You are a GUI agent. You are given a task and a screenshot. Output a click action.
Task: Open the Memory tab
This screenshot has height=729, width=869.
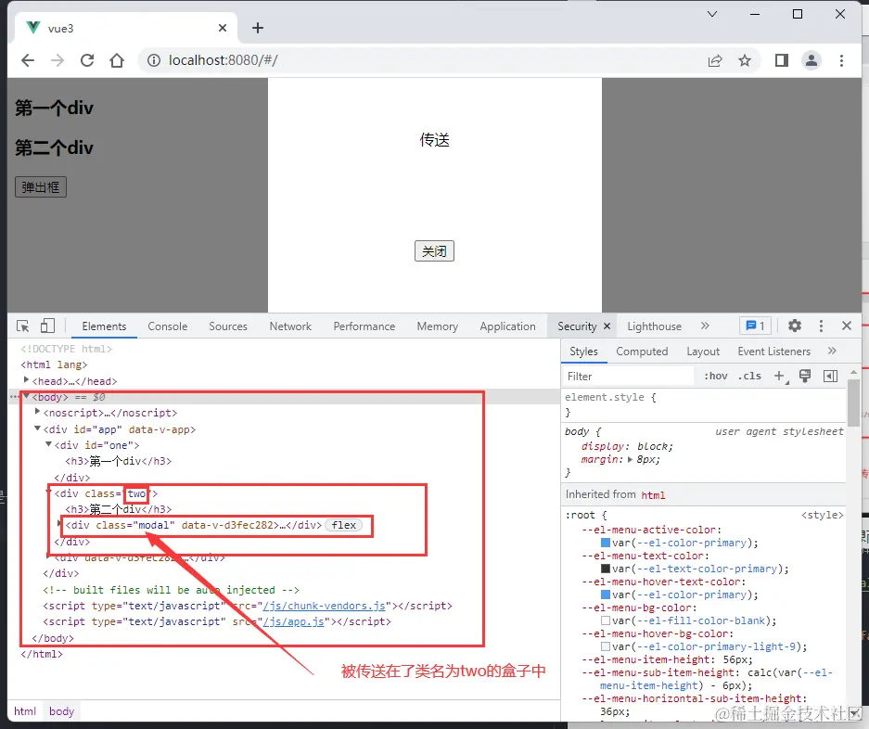point(437,326)
